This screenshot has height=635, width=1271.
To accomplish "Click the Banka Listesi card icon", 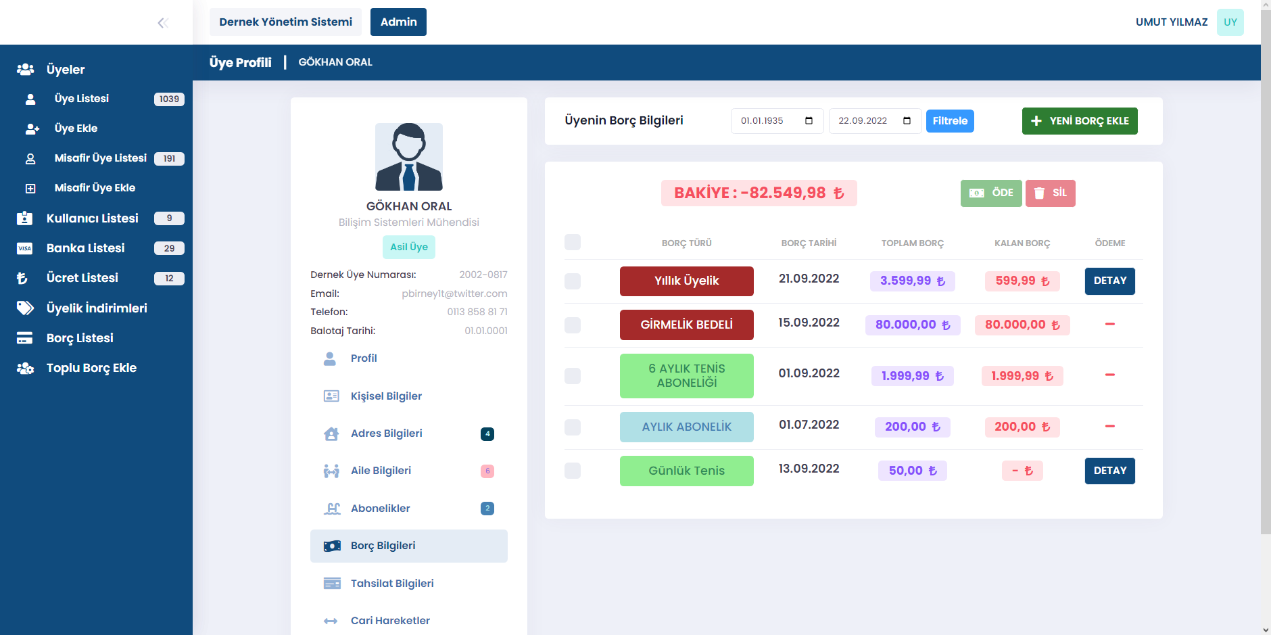I will 25,248.
